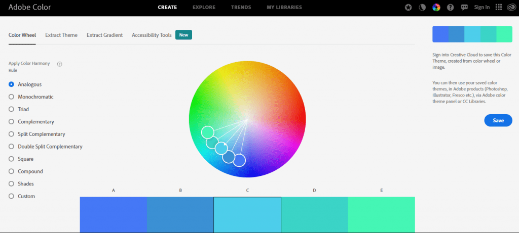Screen dimensions: 519x233
Task: Select the Split Complementary harmony rule
Action: pyautogui.click(x=36, y=134)
